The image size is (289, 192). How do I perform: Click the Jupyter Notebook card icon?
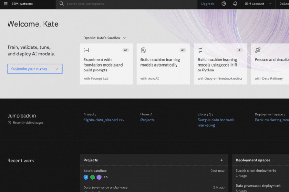201,50
